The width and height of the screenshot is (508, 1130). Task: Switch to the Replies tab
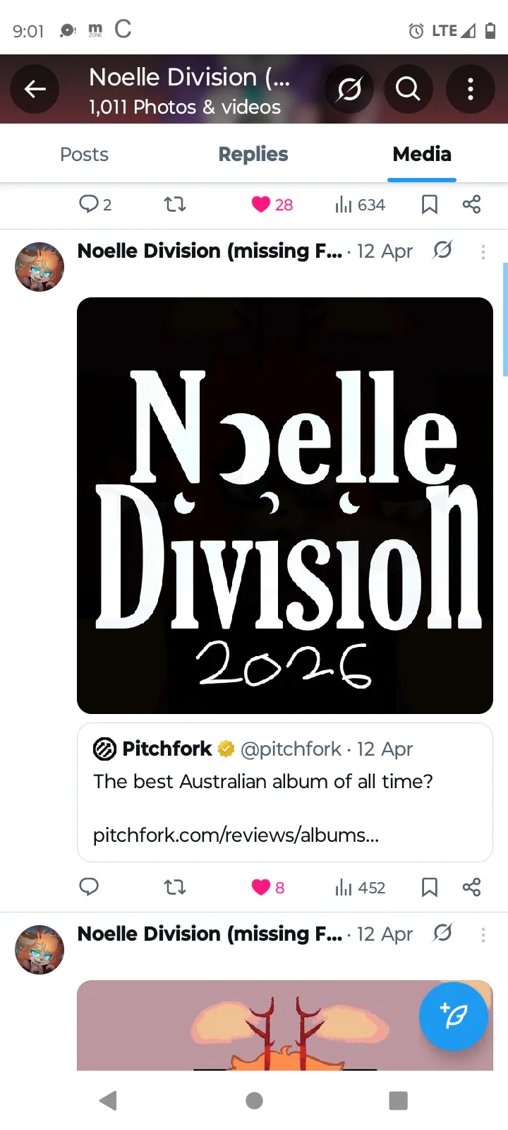(253, 154)
